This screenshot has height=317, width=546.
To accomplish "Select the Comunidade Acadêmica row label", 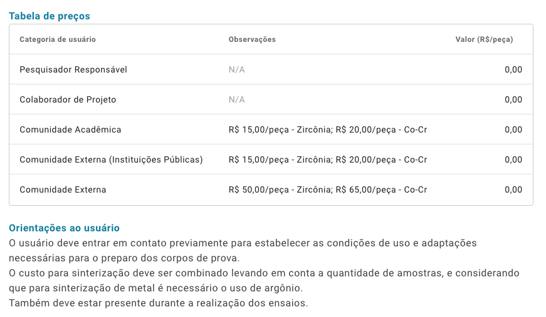I will click(70, 129).
